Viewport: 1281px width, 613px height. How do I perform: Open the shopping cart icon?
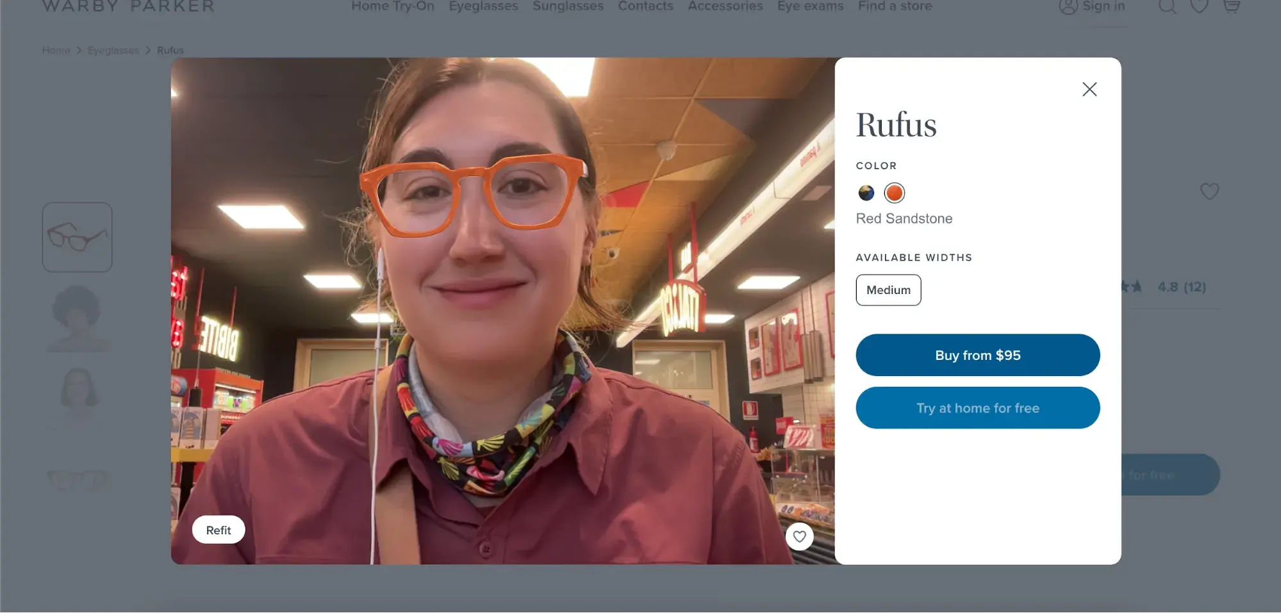coord(1231,6)
